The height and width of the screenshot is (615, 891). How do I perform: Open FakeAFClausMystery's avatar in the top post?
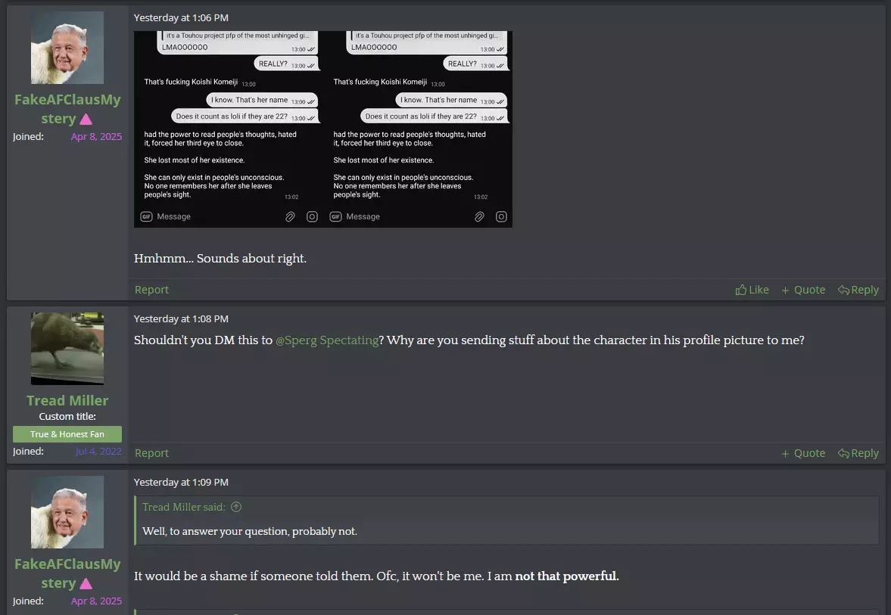point(67,48)
